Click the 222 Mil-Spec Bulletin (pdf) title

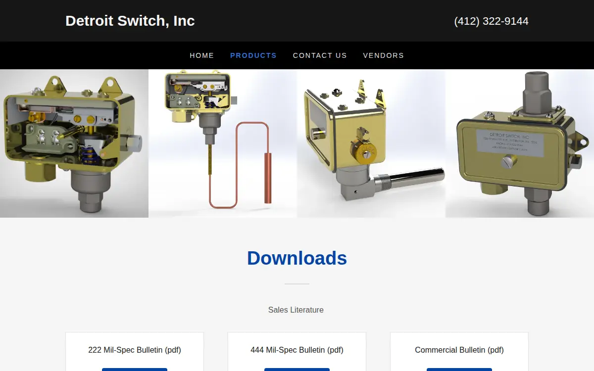pyautogui.click(x=135, y=350)
